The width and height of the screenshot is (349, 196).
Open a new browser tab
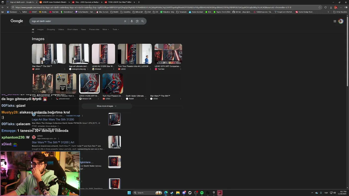(x=139, y=2)
